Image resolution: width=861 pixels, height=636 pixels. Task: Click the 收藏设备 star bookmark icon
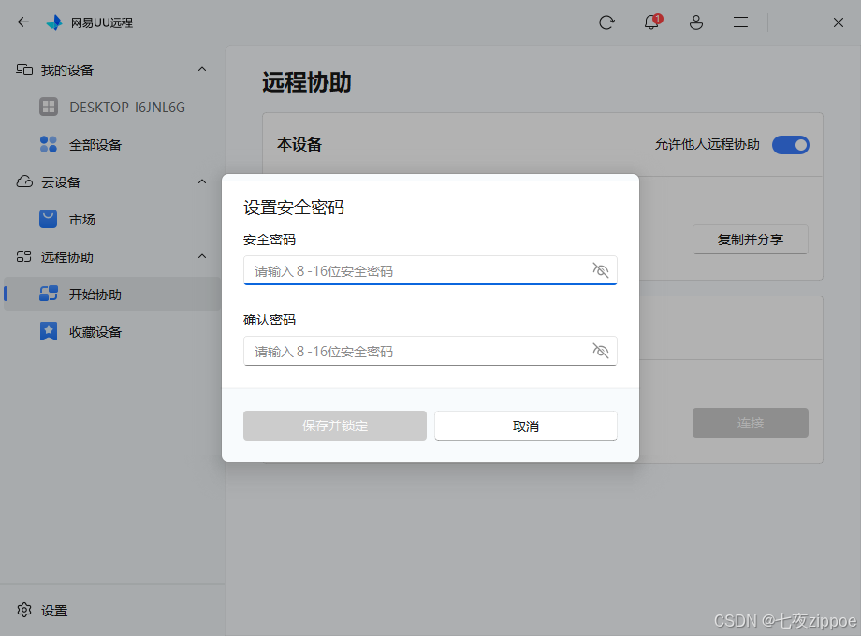[x=49, y=331]
